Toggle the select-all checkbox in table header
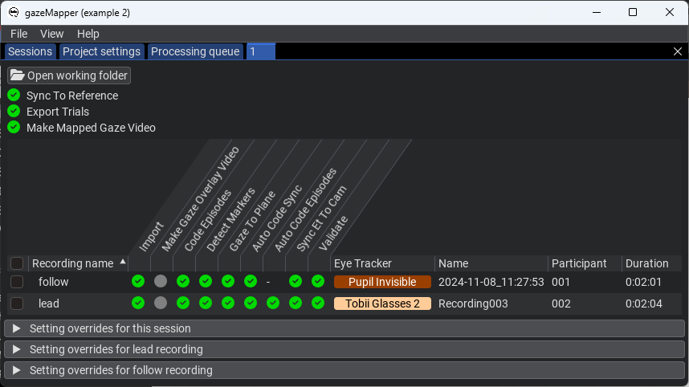The width and height of the screenshot is (689, 387). pos(17,263)
